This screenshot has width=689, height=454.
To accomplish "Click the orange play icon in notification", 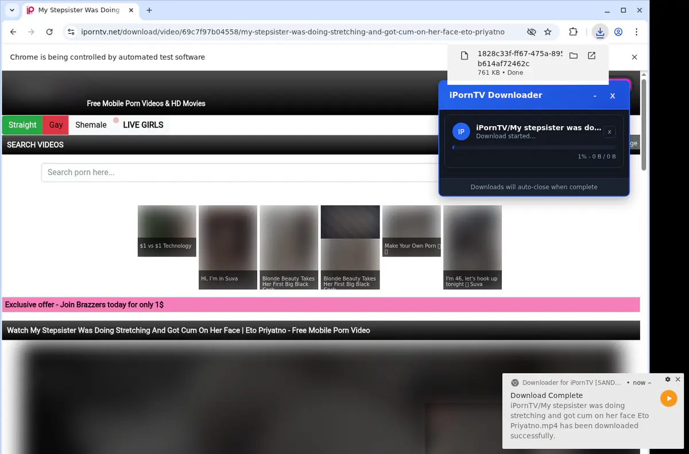I will tap(668, 398).
